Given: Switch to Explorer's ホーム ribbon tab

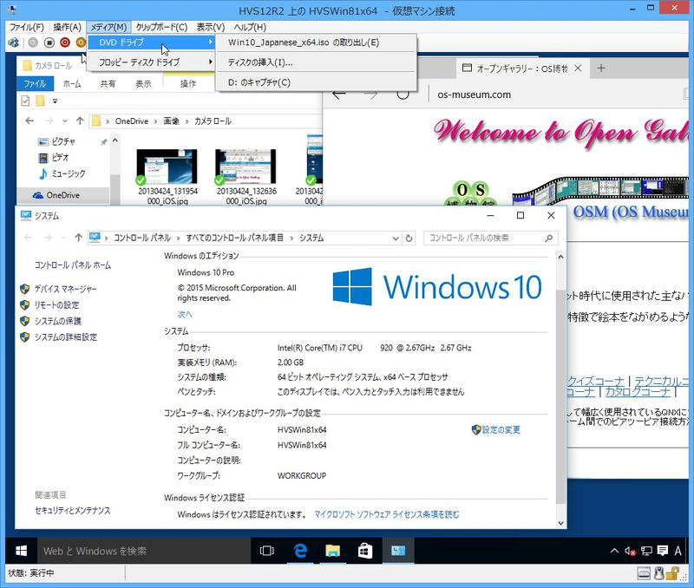Looking at the screenshot, I should (x=72, y=83).
